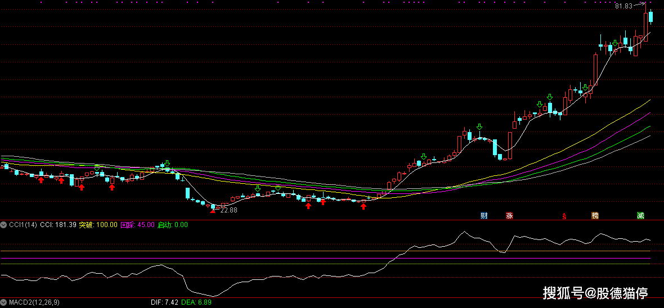Click the DIF 7.42 value label
This screenshot has width=664, height=308.
tap(164, 302)
